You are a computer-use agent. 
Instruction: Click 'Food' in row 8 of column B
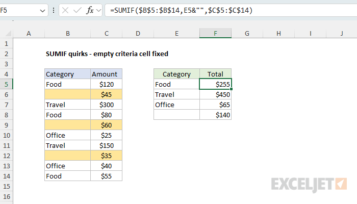coord(68,115)
